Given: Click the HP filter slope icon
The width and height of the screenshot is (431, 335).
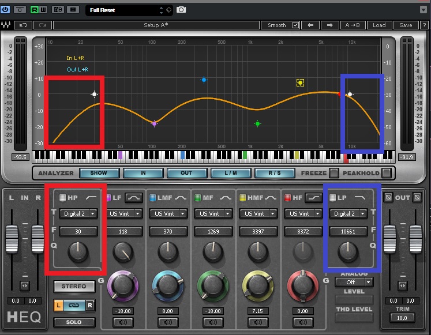Looking at the screenshot, I should click(91, 198).
